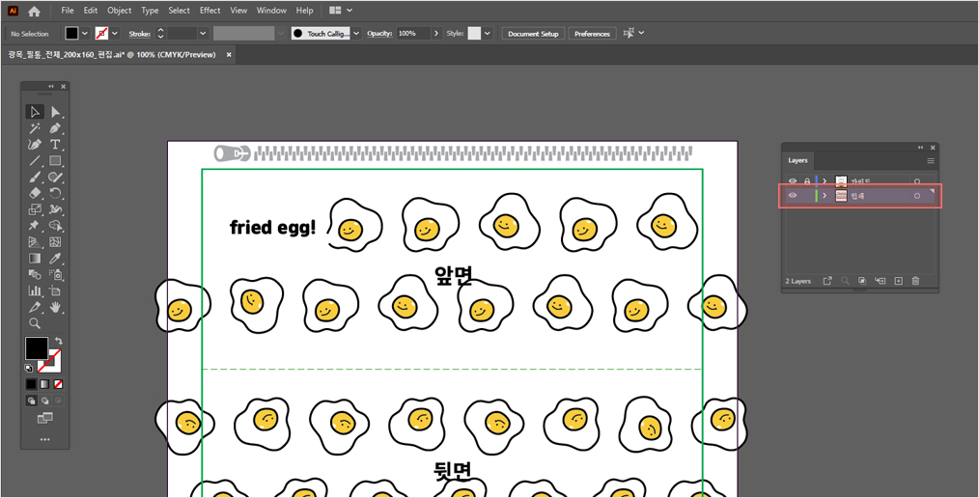The image size is (979, 498).
Task: Select the Mesh tool
Action: 56,242
